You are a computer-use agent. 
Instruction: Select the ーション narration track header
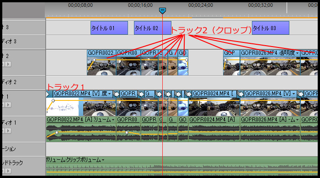pos(24,149)
